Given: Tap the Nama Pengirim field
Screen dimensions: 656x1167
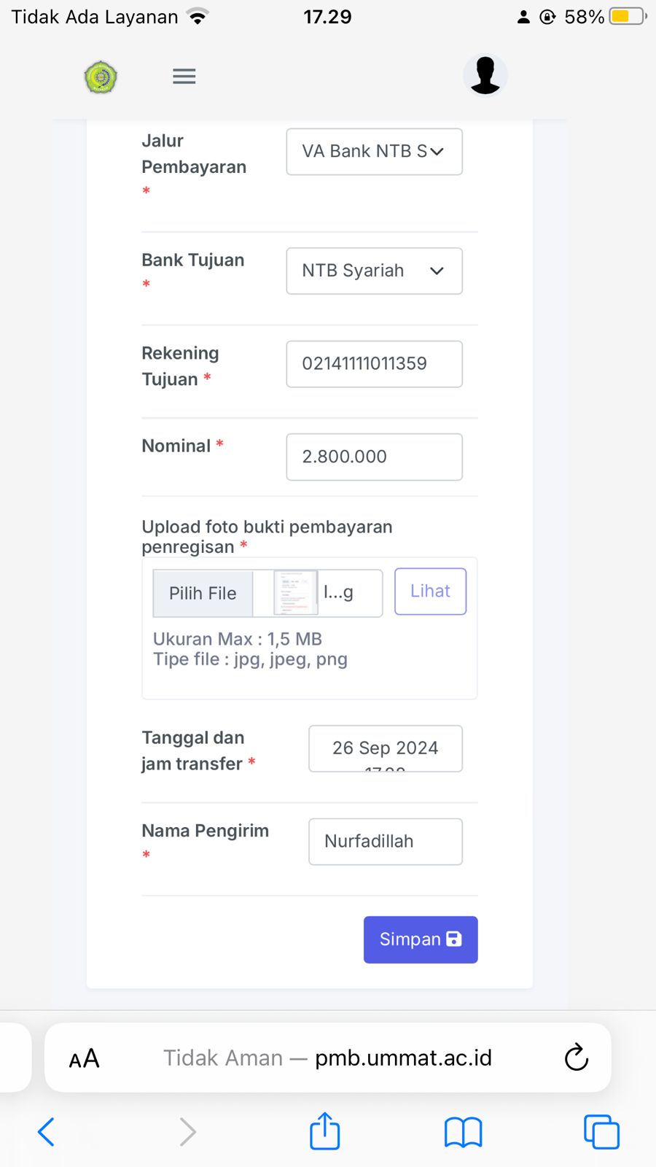Looking at the screenshot, I should coord(385,842).
